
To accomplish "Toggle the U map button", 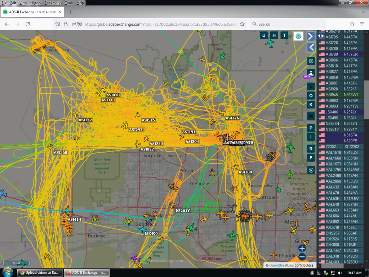I will 264,36.
